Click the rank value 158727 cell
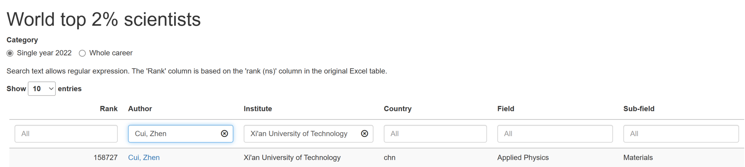The image size is (745, 167). click(105, 158)
